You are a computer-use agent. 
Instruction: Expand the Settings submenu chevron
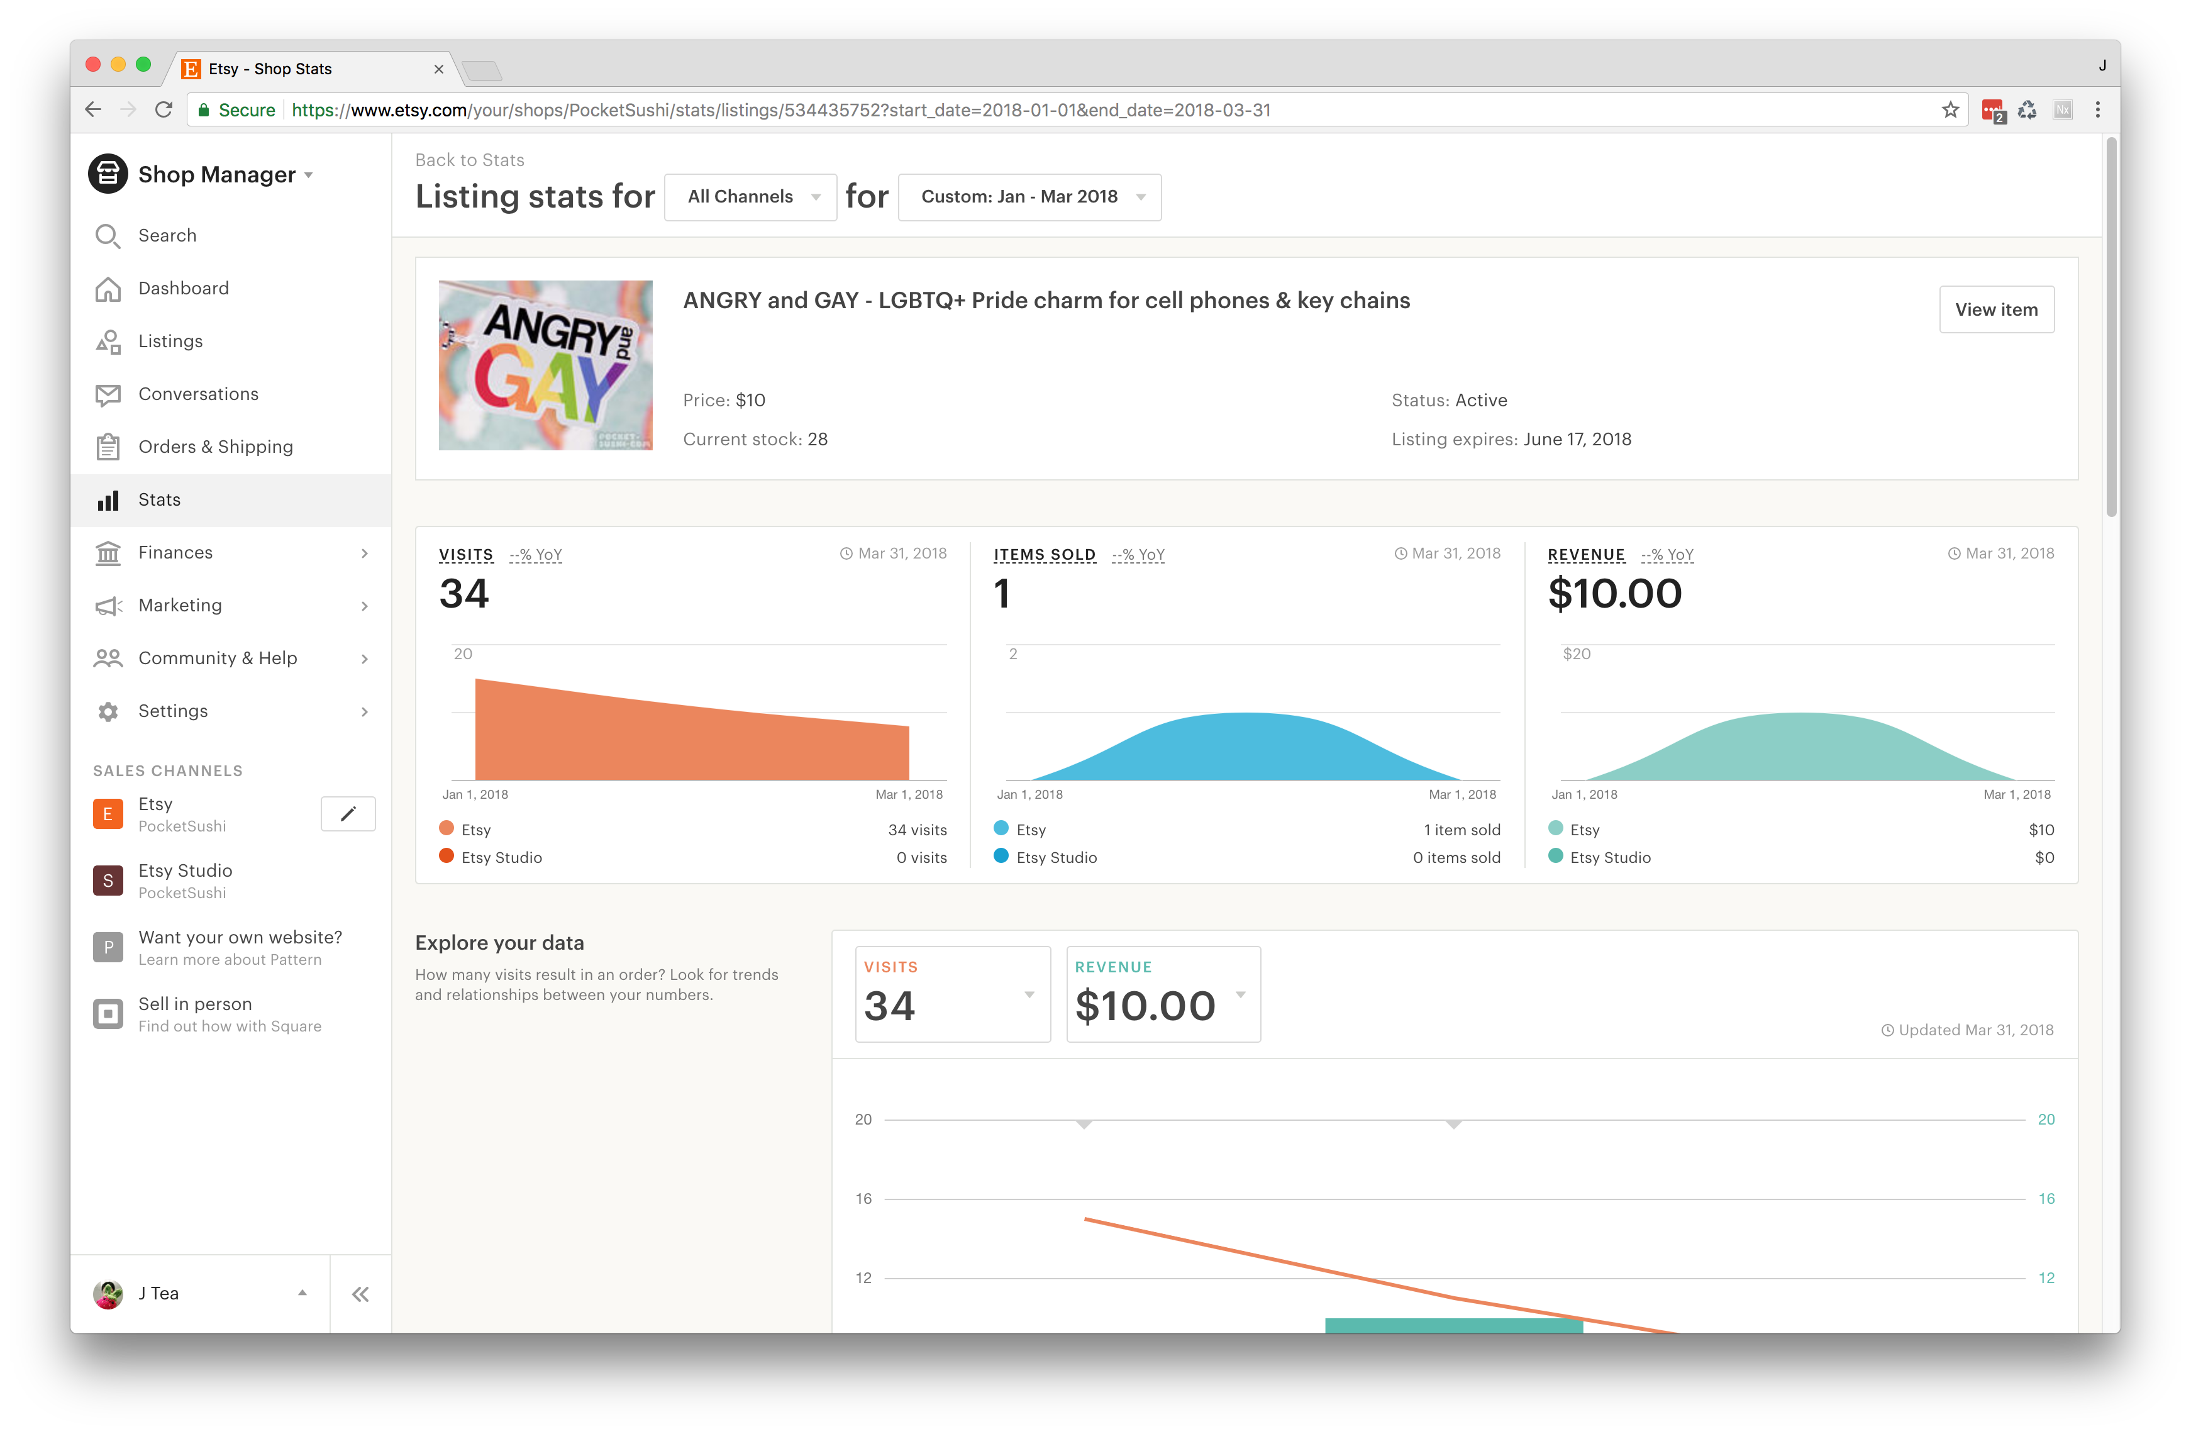(x=365, y=711)
